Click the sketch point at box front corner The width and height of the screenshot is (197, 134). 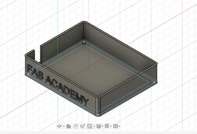[98, 114]
